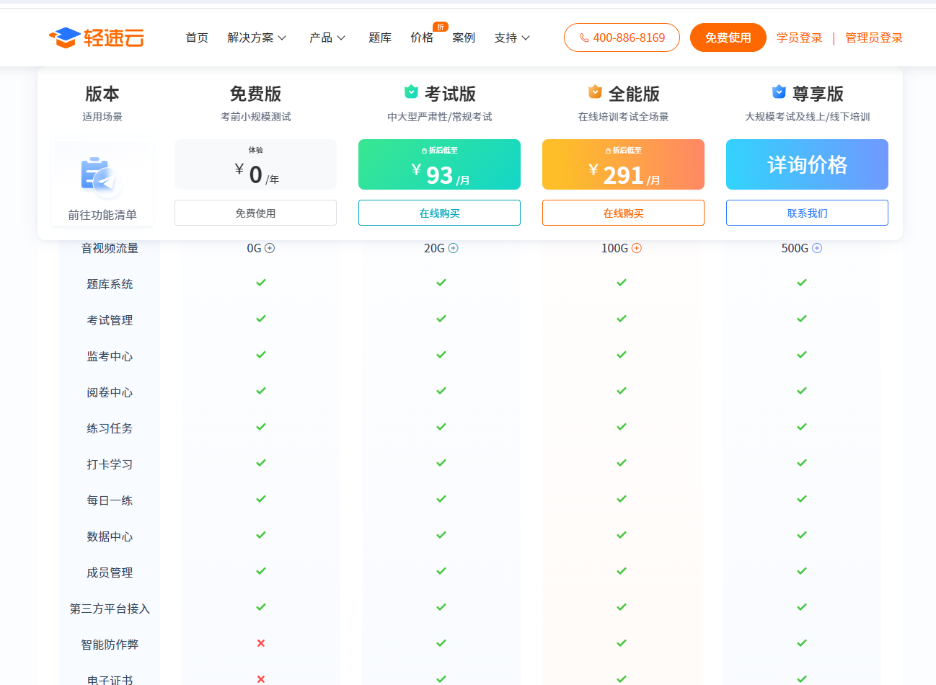Image resolution: width=936 pixels, height=685 pixels.
Task: Click the blue shield icon by 尊享版
Action: (x=779, y=92)
